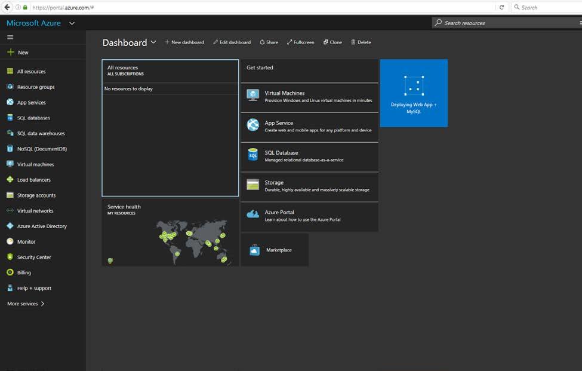Click Virtual Machines icon in Get started
The image size is (582, 371).
click(252, 95)
